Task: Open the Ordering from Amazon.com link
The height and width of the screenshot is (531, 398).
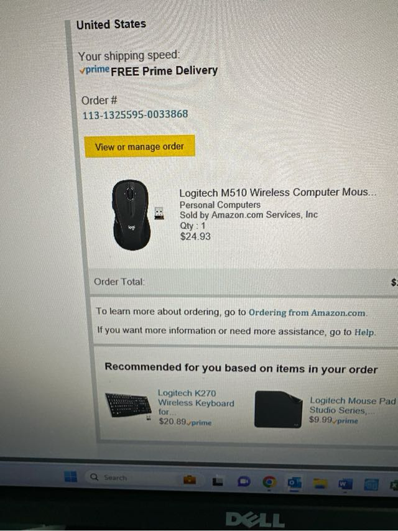Action: coord(308,312)
